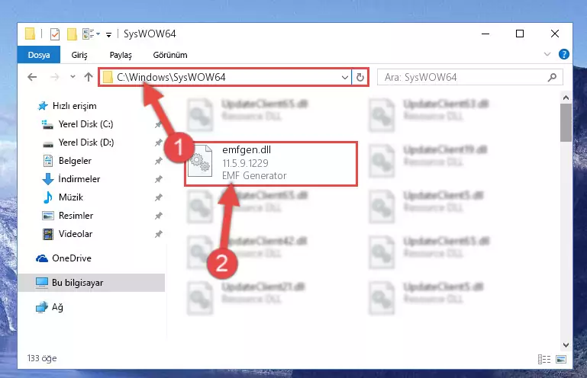This screenshot has height=378, width=587.
Task: Click the vertical scrollbar thumb
Action: pyautogui.click(x=566, y=123)
